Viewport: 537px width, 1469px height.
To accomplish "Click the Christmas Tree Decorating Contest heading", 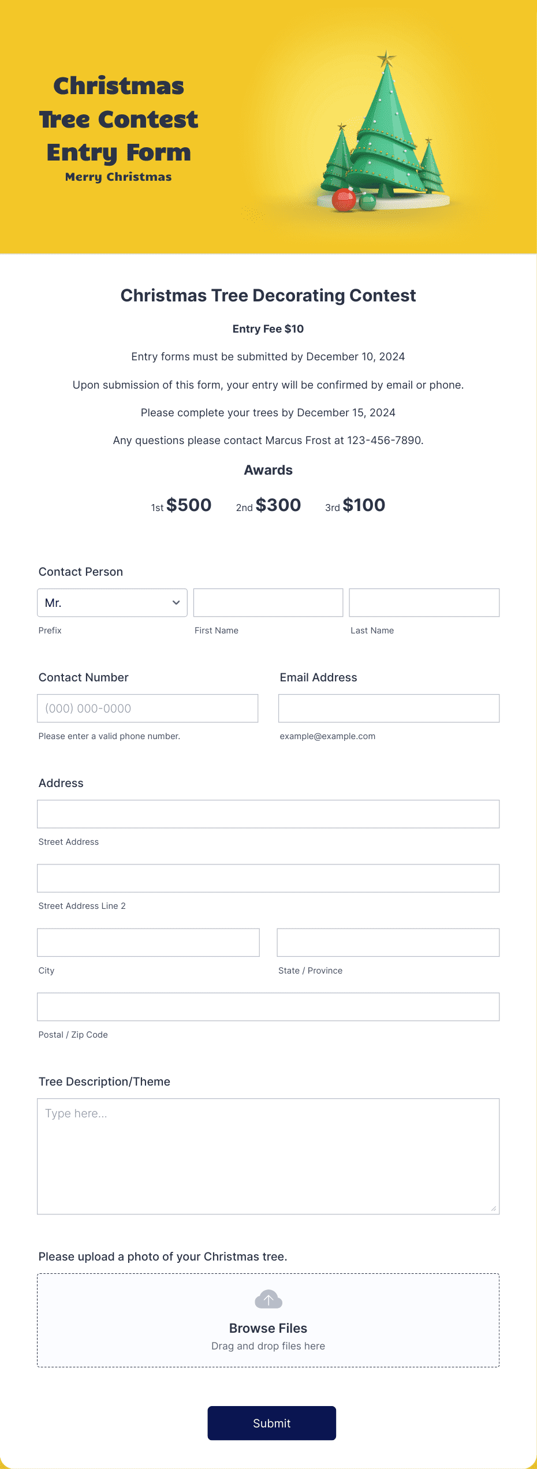I will pyautogui.click(x=268, y=295).
